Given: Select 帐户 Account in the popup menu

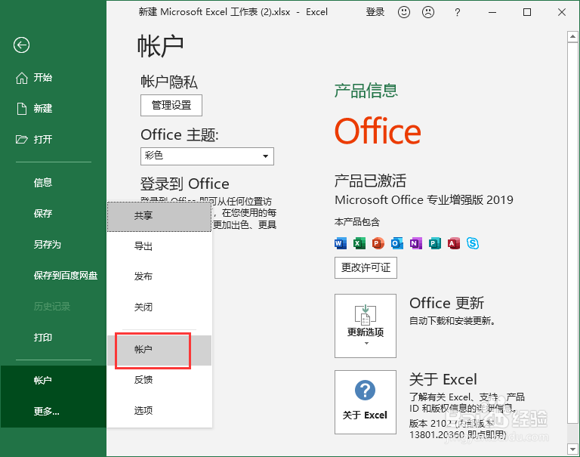Looking at the screenshot, I should tap(159, 350).
